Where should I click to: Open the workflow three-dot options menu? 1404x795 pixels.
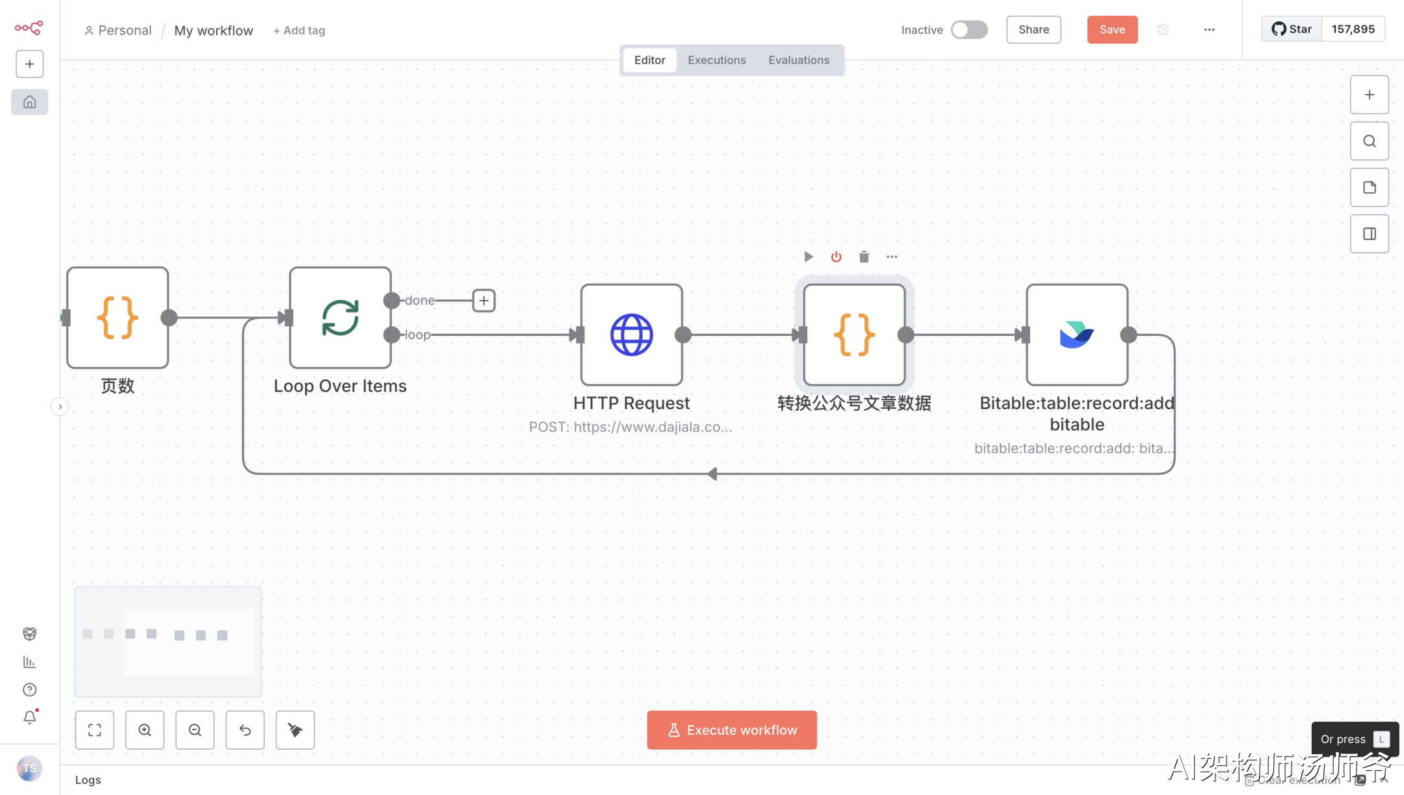point(1209,30)
